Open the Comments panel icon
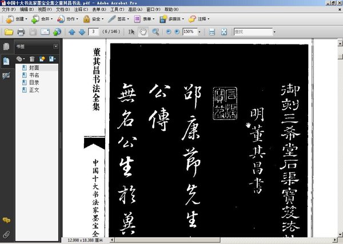 coord(6,220)
